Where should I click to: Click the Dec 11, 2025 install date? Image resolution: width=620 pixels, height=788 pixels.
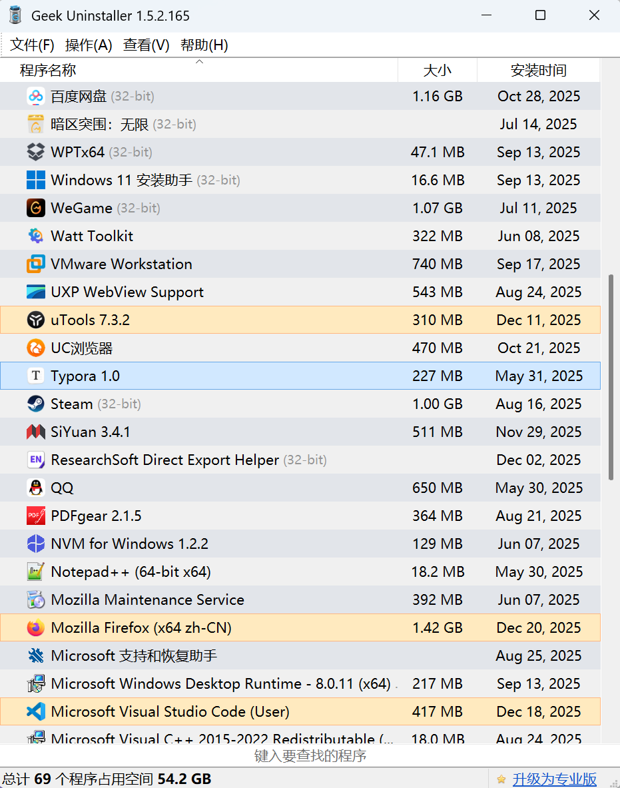tap(539, 320)
